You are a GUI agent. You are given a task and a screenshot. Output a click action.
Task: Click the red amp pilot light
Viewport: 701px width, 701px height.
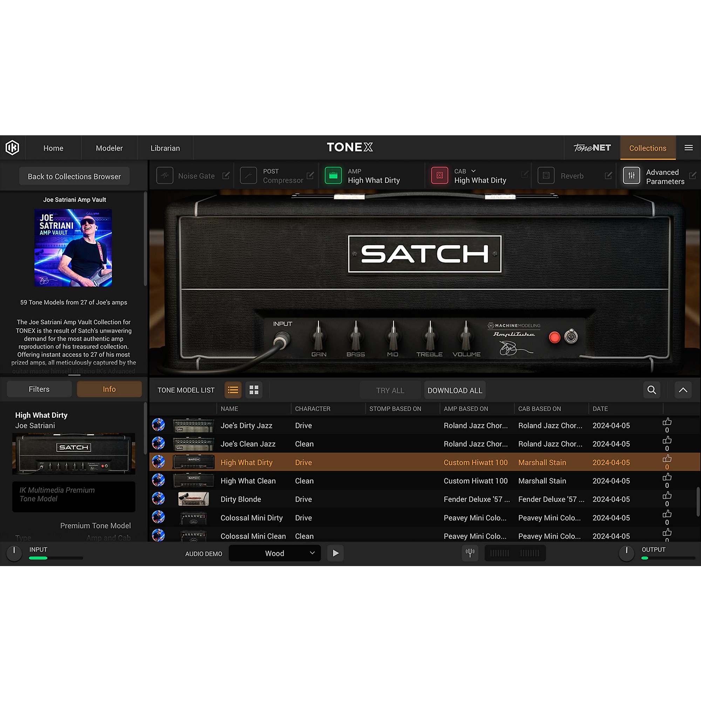coord(554,337)
